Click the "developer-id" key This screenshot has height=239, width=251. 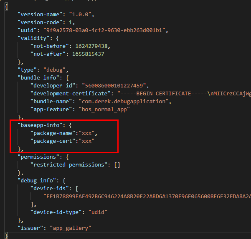[x=53, y=86]
